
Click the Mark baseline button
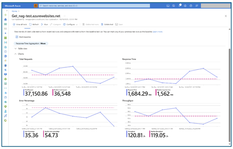tap(23, 37)
